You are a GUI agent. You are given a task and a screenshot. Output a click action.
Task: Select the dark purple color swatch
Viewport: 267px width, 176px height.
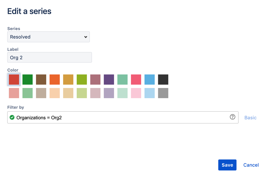109,79
